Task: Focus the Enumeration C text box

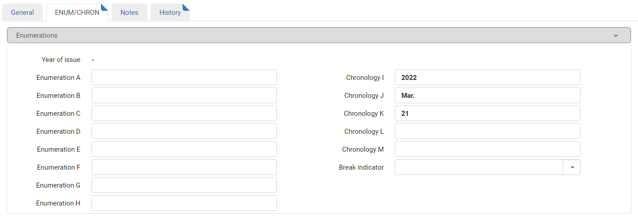Action: tap(184, 114)
